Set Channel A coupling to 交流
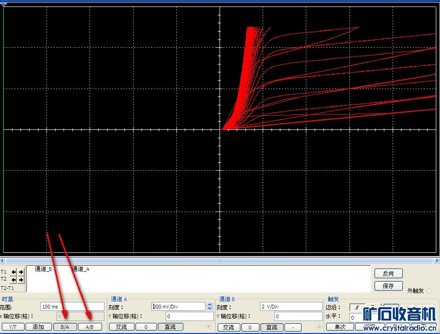The image size is (440, 334). pyautogui.click(x=121, y=327)
